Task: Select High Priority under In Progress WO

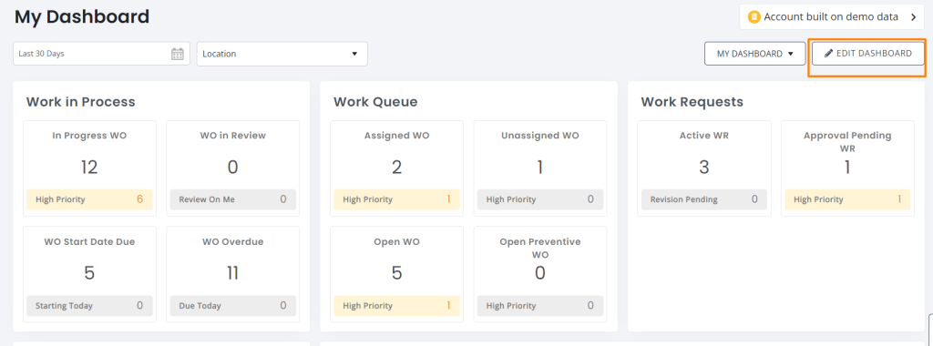Action: point(89,199)
